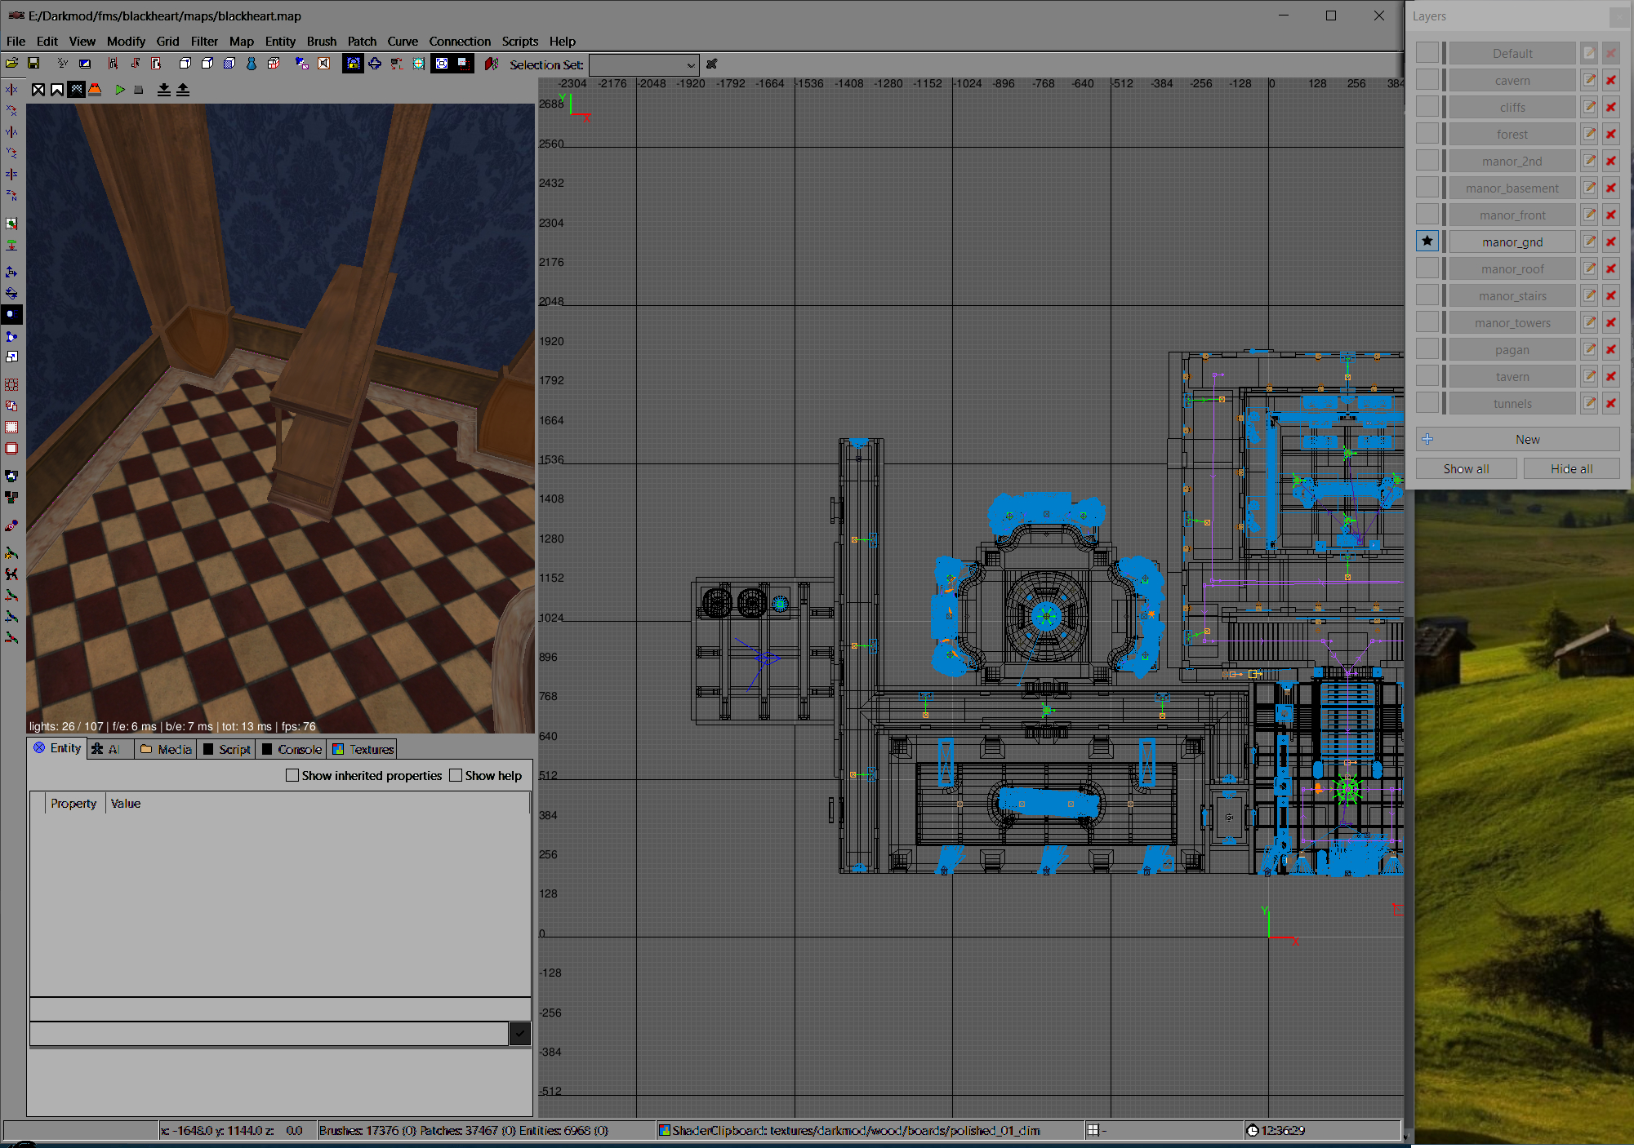Image resolution: width=1634 pixels, height=1148 pixels.
Task: Click the clear selection set icon
Action: point(712,64)
